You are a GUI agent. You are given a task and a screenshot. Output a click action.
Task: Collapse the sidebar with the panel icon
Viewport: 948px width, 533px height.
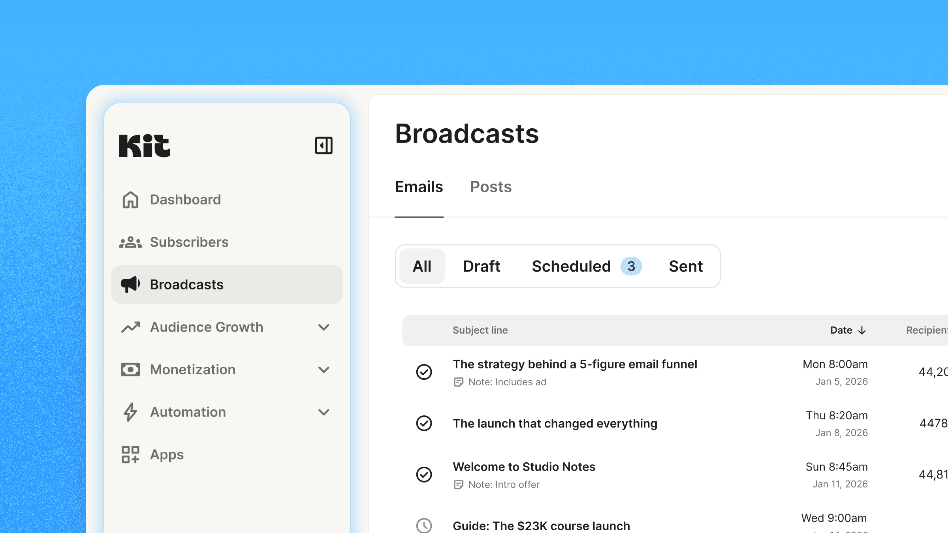pyautogui.click(x=324, y=145)
